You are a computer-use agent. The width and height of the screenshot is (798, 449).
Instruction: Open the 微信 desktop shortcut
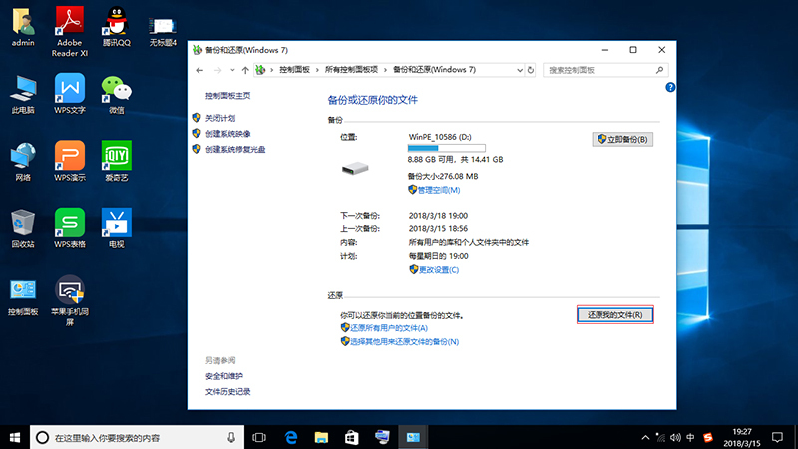(116, 95)
